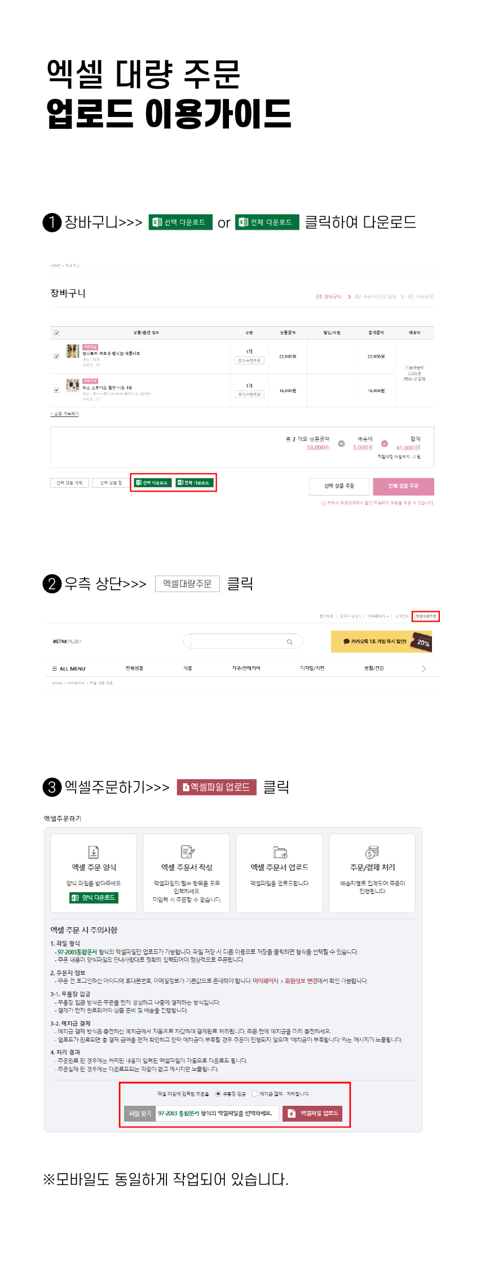Select the 예치금 결제 radio option

click(255, 1094)
